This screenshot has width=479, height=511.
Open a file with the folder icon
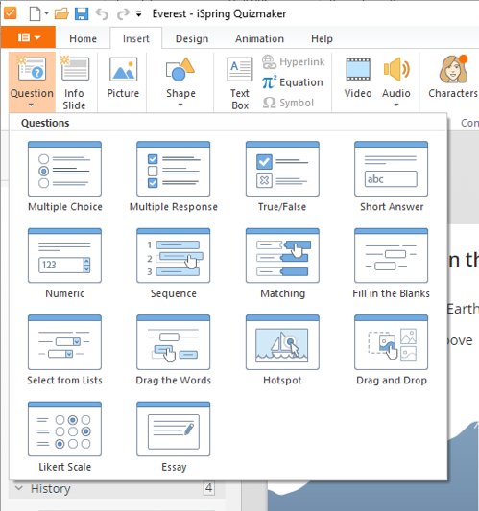point(61,14)
